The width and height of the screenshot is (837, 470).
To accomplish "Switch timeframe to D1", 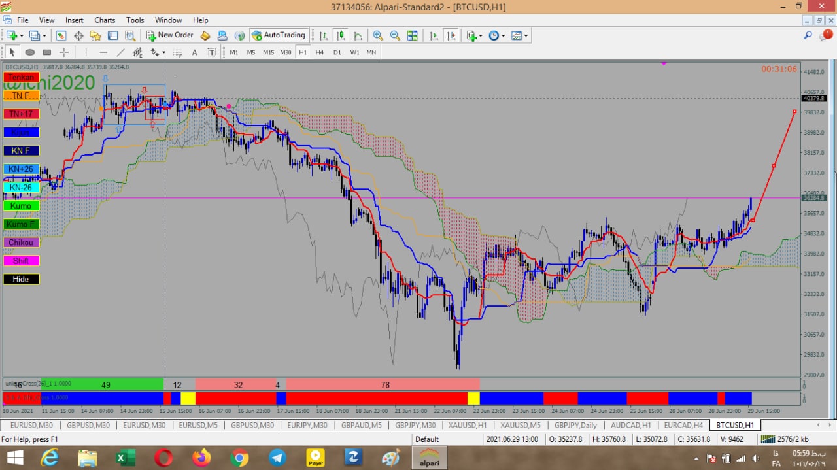I will click(x=337, y=52).
